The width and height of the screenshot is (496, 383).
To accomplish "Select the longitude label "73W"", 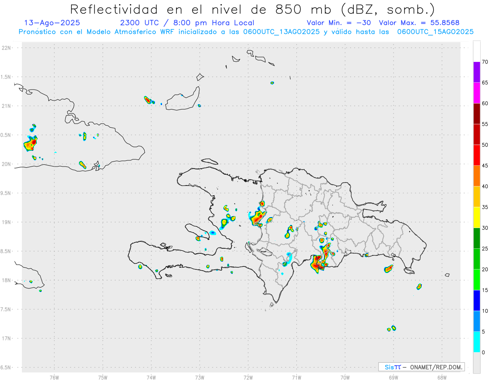I will [x=200, y=377].
